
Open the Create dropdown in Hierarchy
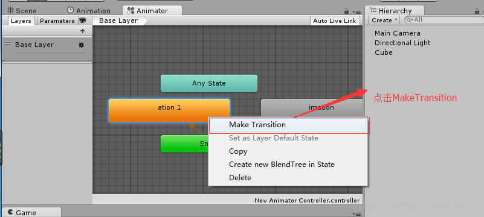(x=384, y=20)
